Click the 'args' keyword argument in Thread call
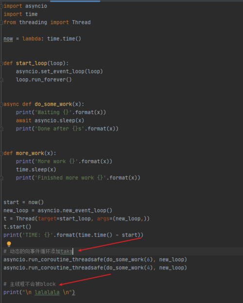243x303 pixels. click(x=103, y=219)
